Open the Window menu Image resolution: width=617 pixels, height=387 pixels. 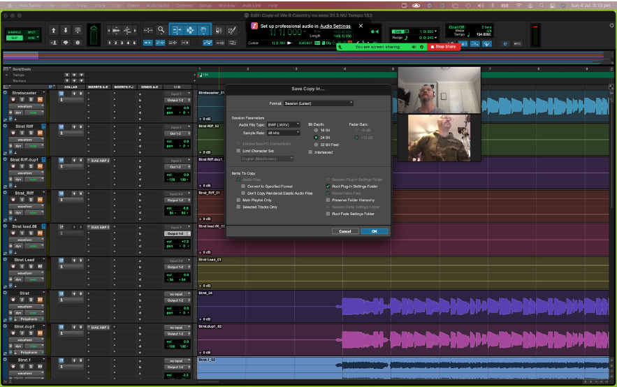coord(227,6)
